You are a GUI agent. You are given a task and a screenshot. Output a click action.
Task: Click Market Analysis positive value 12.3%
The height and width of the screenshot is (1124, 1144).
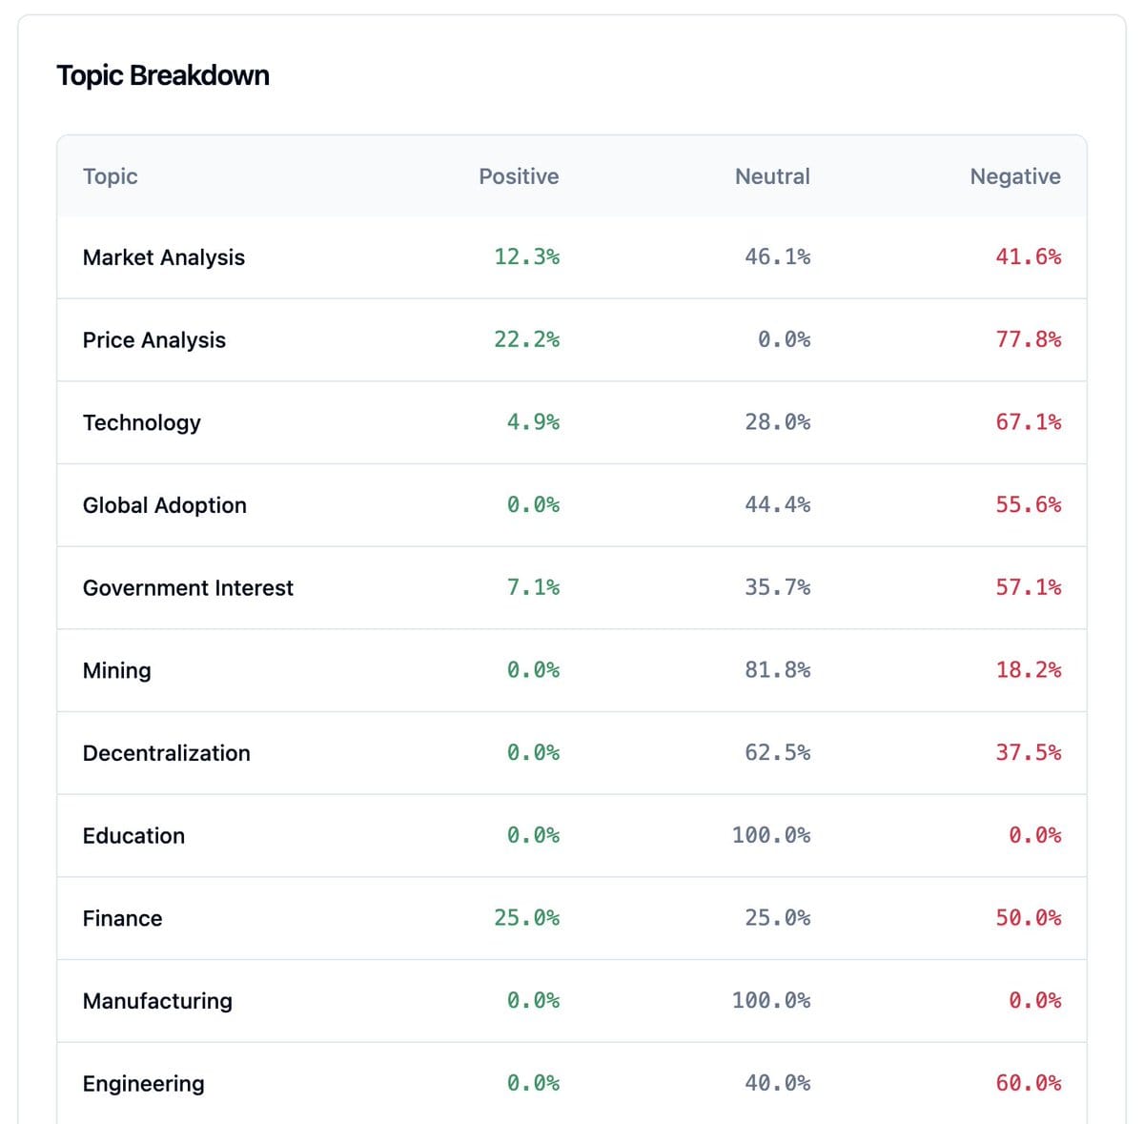(x=526, y=257)
